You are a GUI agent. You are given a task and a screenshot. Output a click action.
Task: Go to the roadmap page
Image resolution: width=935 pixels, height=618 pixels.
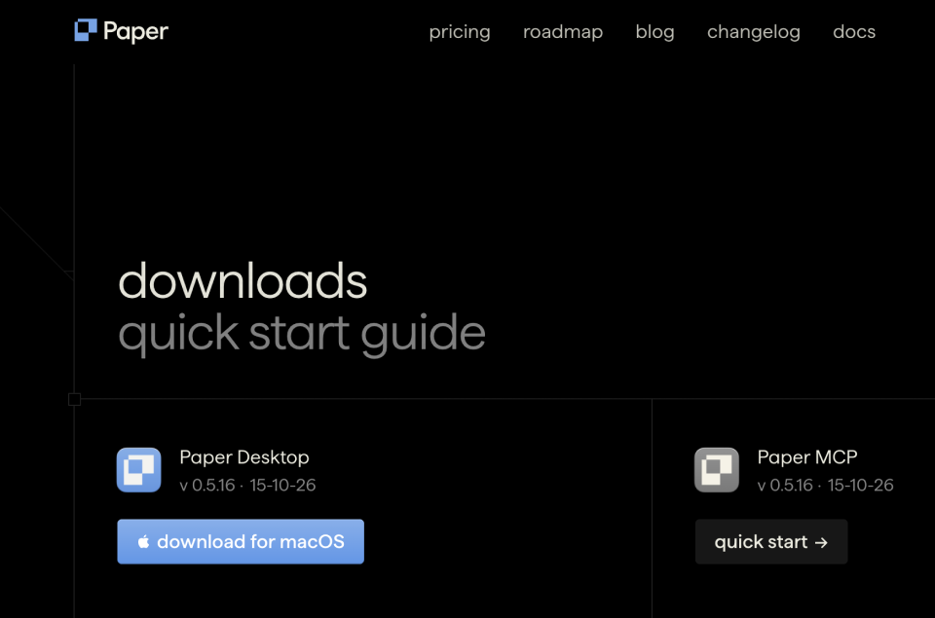coord(562,32)
